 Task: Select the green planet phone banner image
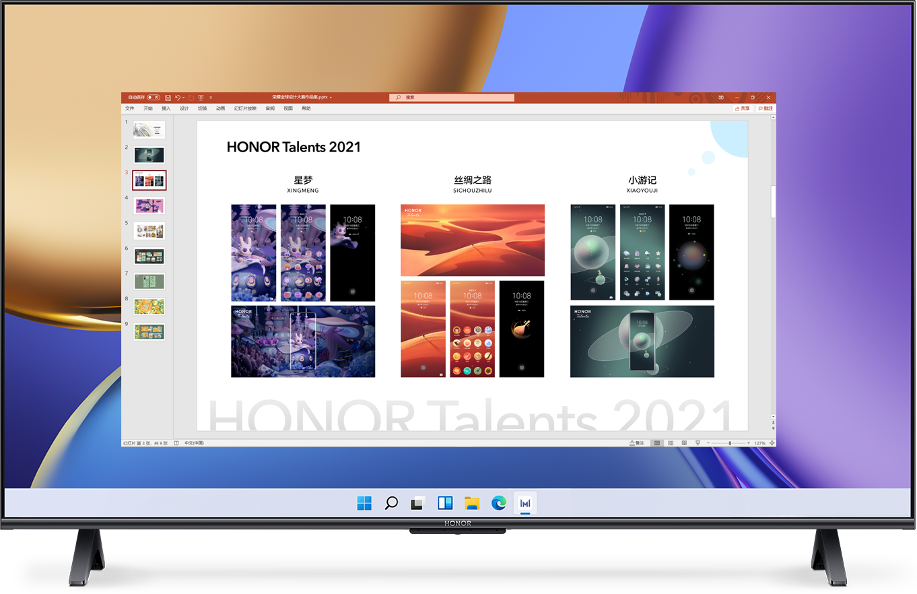642,341
